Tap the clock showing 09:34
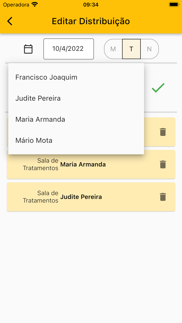 (91, 4)
